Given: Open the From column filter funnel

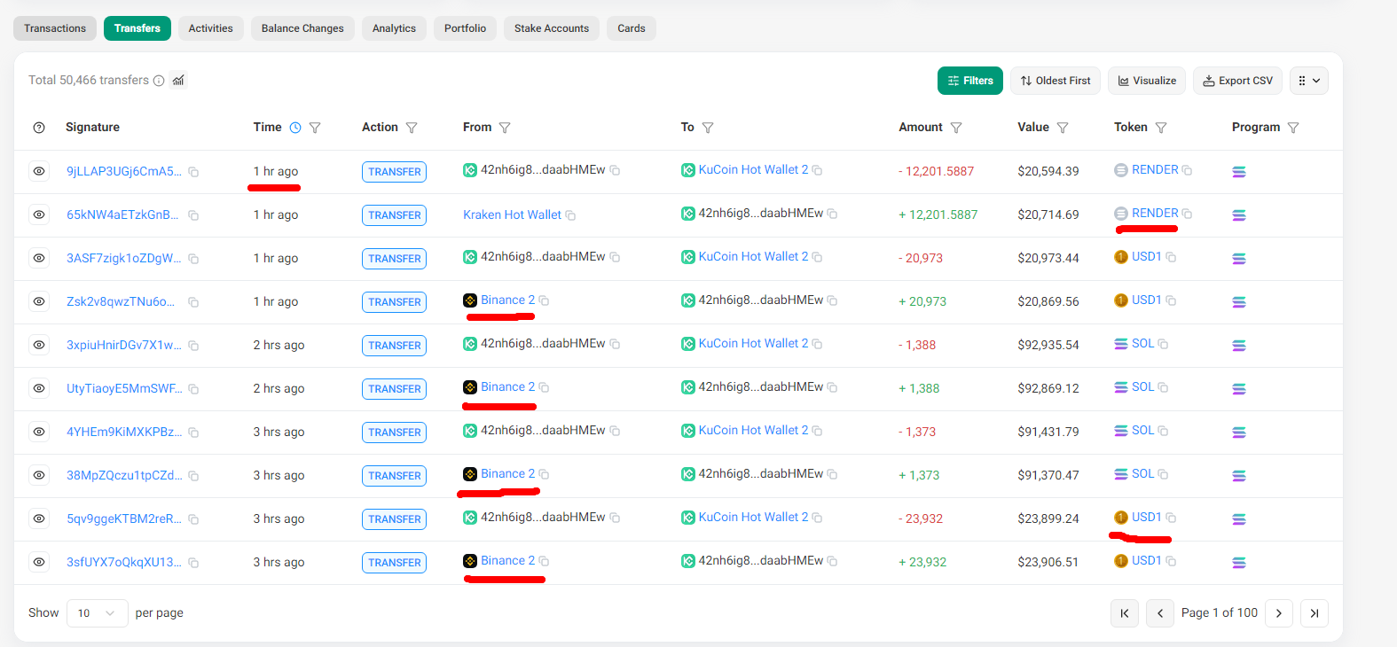Looking at the screenshot, I should pos(505,128).
